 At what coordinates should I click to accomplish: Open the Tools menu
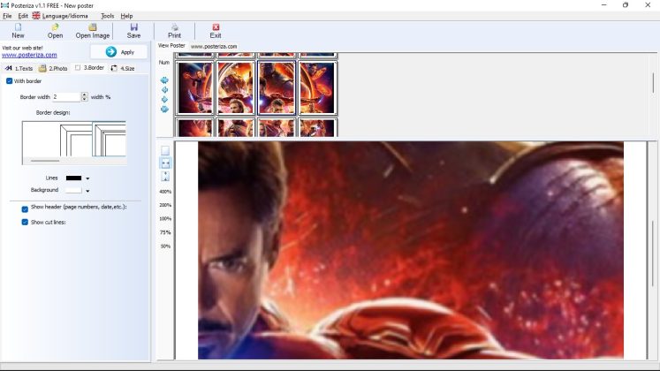[x=107, y=16]
